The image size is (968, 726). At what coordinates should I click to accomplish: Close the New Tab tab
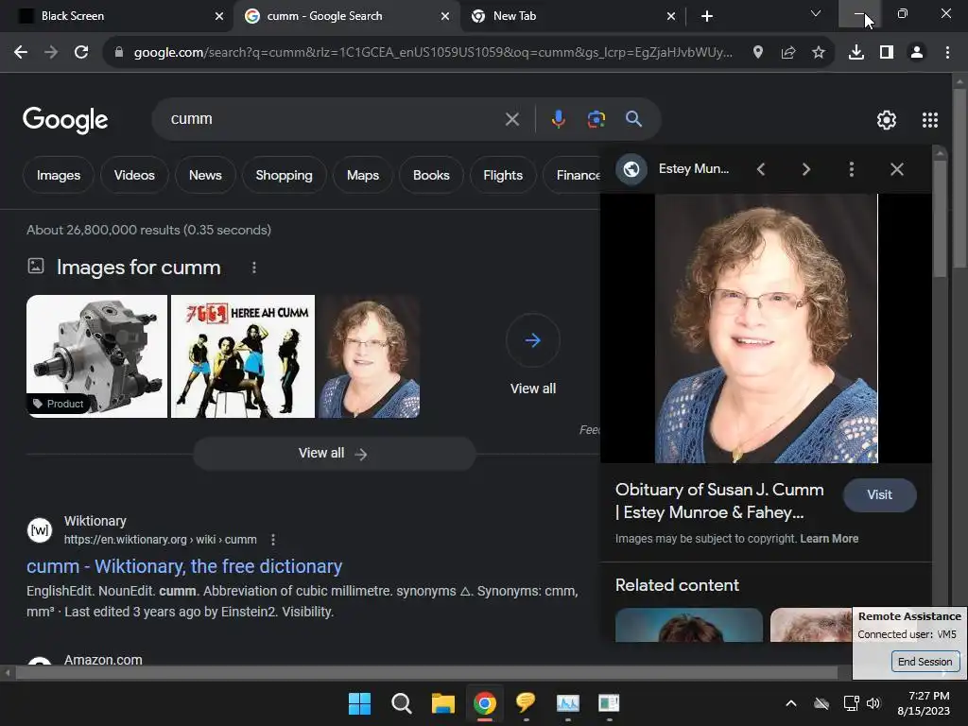[671, 16]
